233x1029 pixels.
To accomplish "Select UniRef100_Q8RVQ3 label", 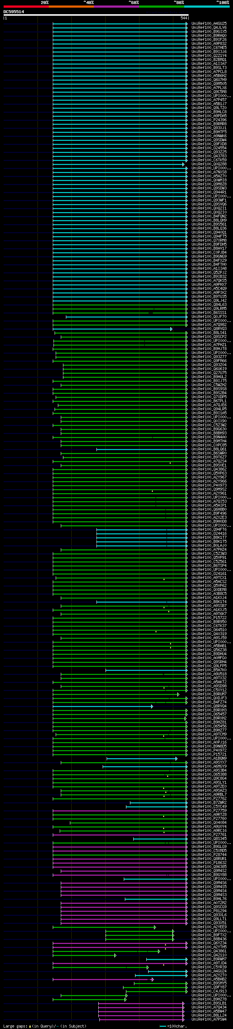I will (209, 329).
